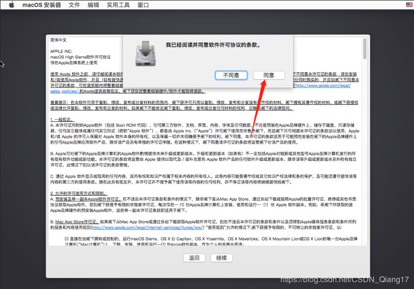The height and width of the screenshot is (289, 414).
Task: Click the US flag input source icon
Action: (x=409, y=5)
